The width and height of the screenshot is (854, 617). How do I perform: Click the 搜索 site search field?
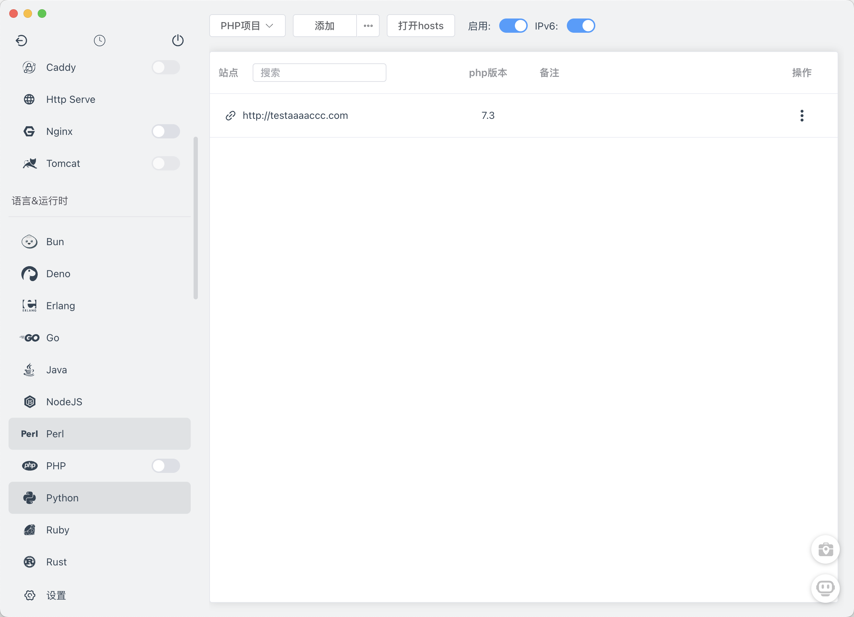319,73
